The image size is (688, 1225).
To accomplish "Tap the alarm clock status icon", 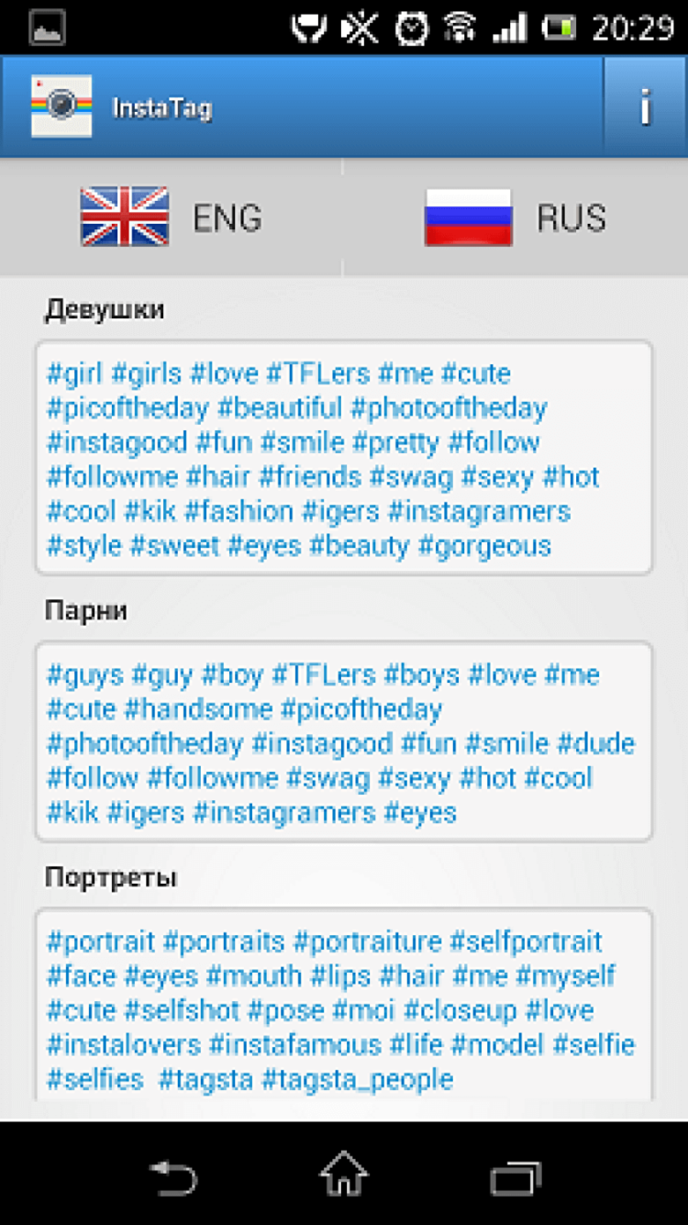I will [x=412, y=29].
